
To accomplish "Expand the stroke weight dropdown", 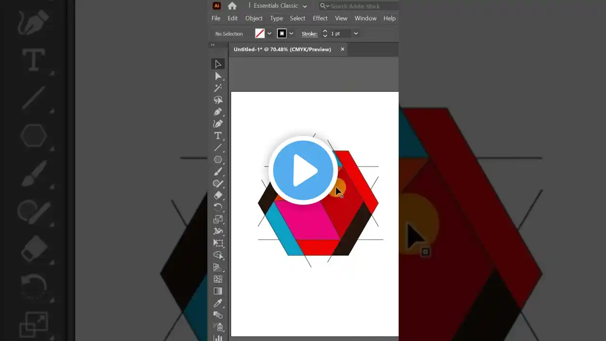I will pos(356,34).
